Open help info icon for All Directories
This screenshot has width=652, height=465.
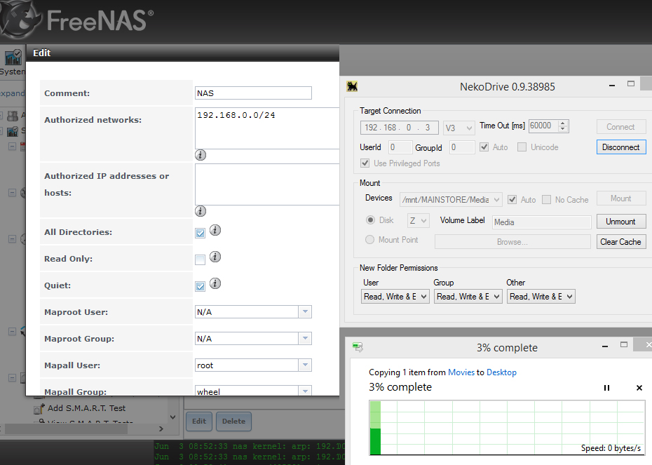click(x=215, y=230)
